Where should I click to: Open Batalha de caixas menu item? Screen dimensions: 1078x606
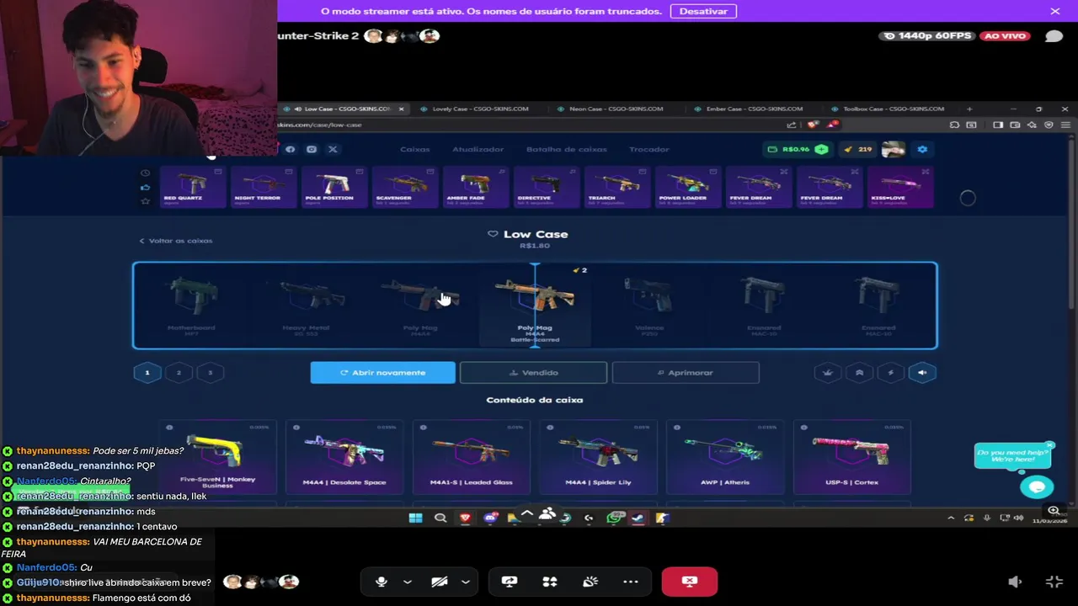coord(566,149)
